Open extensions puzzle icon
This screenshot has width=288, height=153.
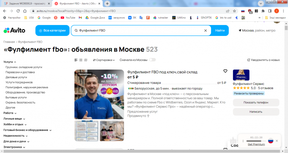click(x=263, y=11)
